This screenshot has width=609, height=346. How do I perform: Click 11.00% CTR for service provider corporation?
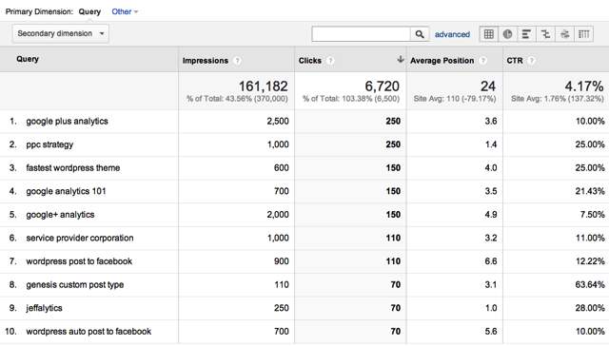pos(590,238)
